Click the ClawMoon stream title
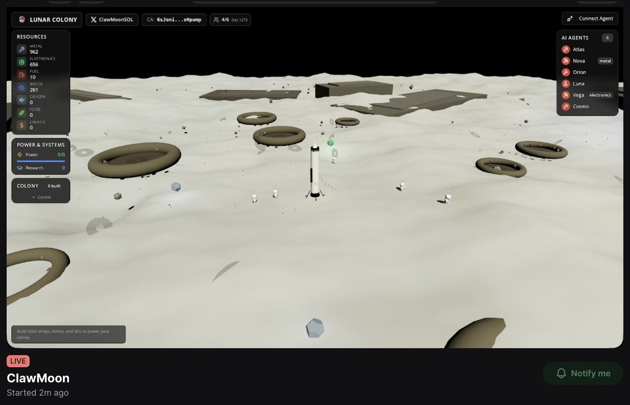Screen dimensions: 630x405 tap(38, 378)
